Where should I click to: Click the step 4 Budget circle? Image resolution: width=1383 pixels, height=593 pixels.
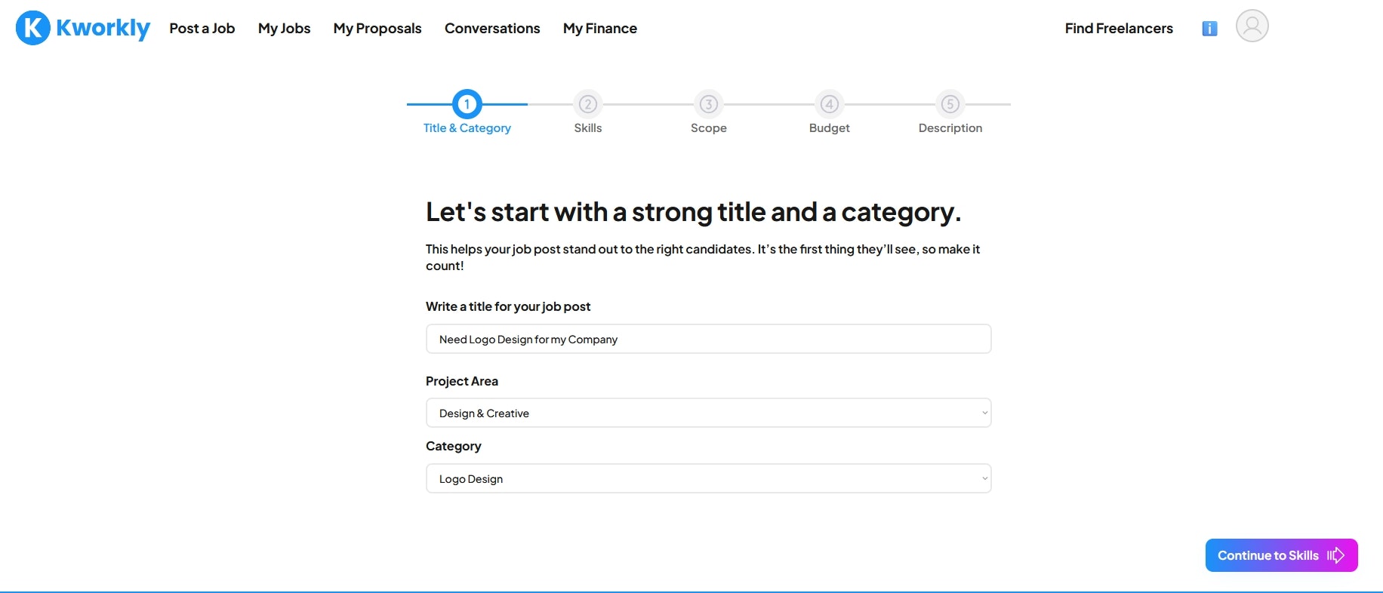[829, 104]
